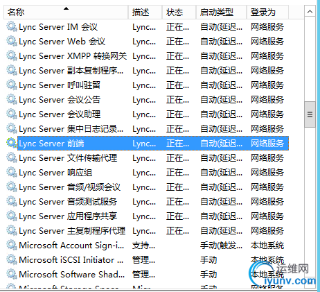Select the Lync Server 会议助理 service

pos(60,114)
